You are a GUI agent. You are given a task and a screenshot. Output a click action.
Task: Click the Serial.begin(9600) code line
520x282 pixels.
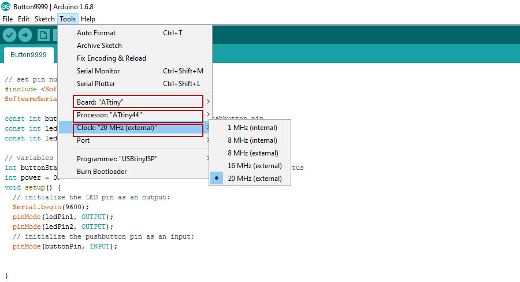[x=51, y=207]
